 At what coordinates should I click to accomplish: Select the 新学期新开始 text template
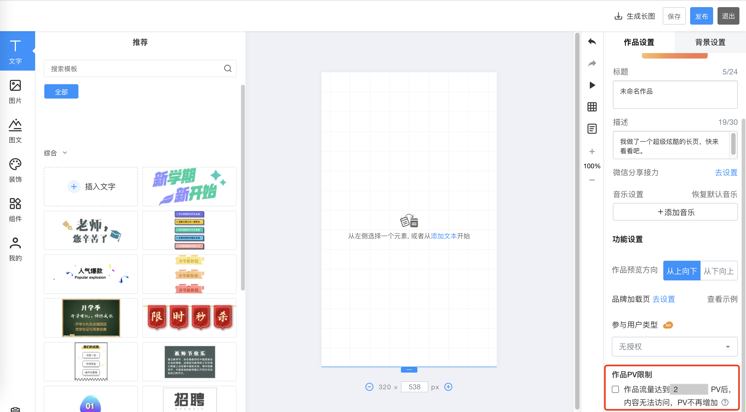point(190,186)
